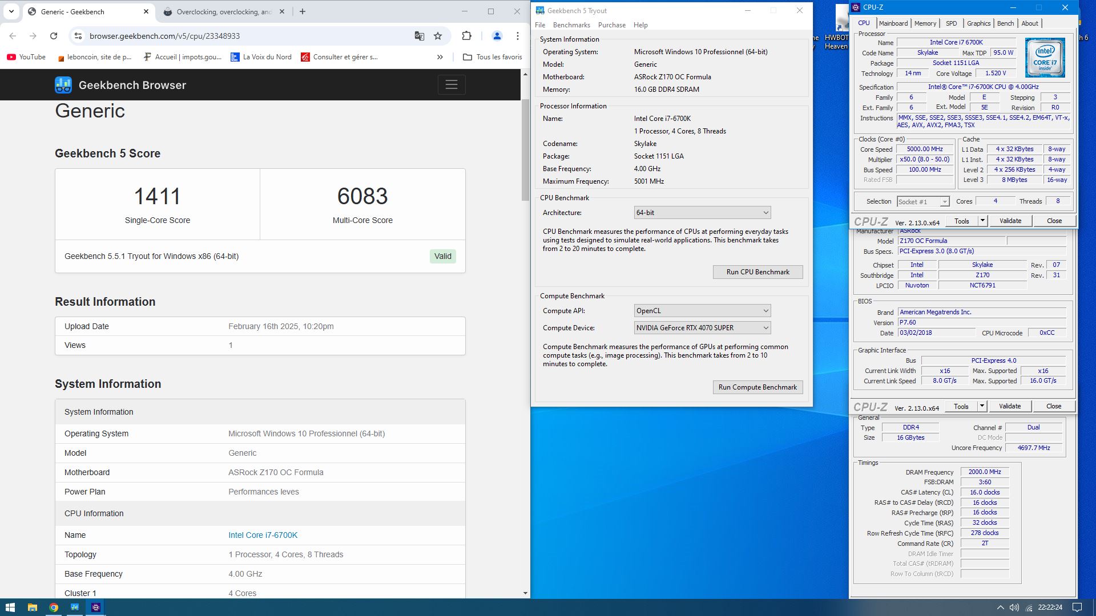
Task: Click the taskbar clock 22:22:24
Action: point(1050,607)
